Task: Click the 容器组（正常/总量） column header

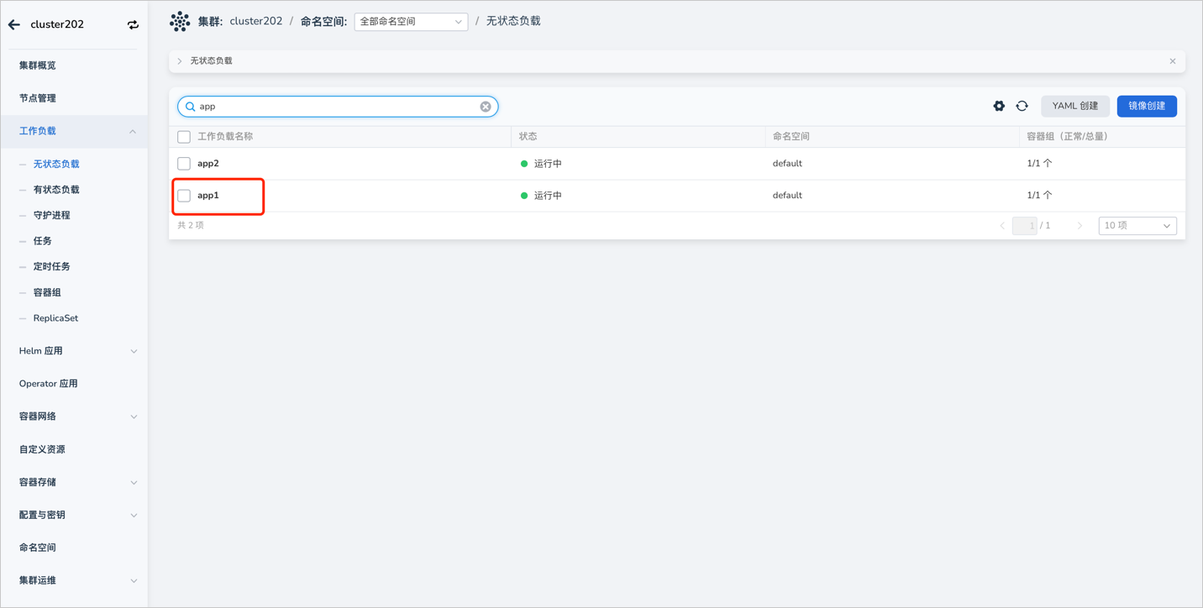Action: point(1068,137)
